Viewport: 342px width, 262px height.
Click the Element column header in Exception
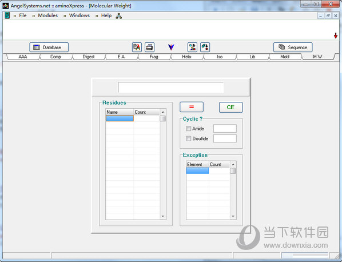197,164
